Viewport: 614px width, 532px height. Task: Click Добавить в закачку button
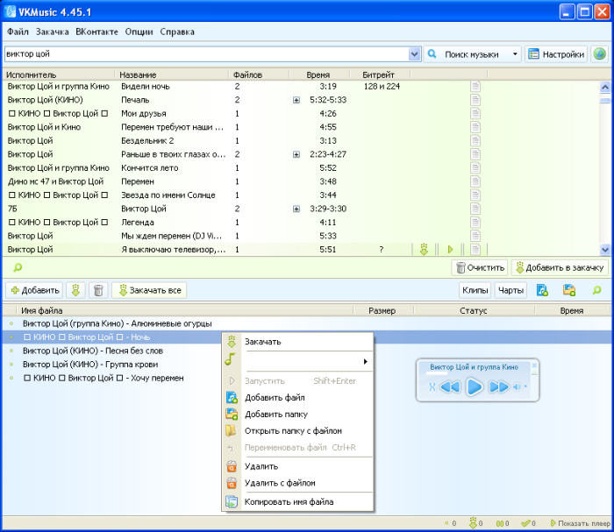tap(560, 267)
